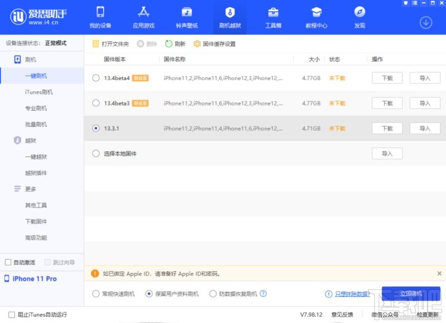Open the 工具箱 (Toolbox) section
The width and height of the screenshot is (446, 323).
pos(273,17)
